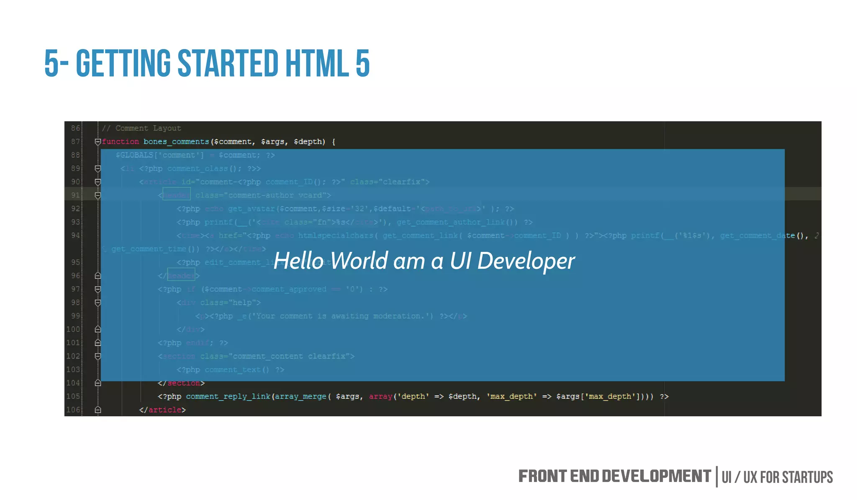This screenshot has width=857, height=500.
Task: Click line number 94 in the gutter
Action: pos(75,235)
